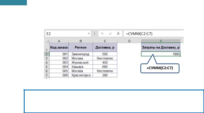Select row 4 header
Viewport: 204px width, 113px height.
tap(47, 62)
